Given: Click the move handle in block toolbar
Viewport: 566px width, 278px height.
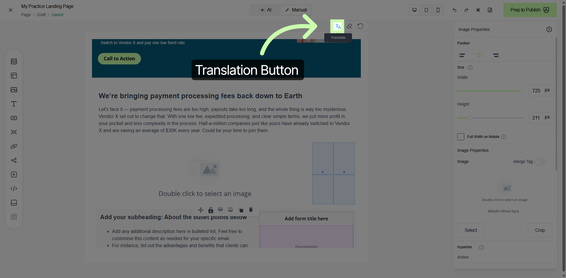Looking at the screenshot, I should click(201, 210).
